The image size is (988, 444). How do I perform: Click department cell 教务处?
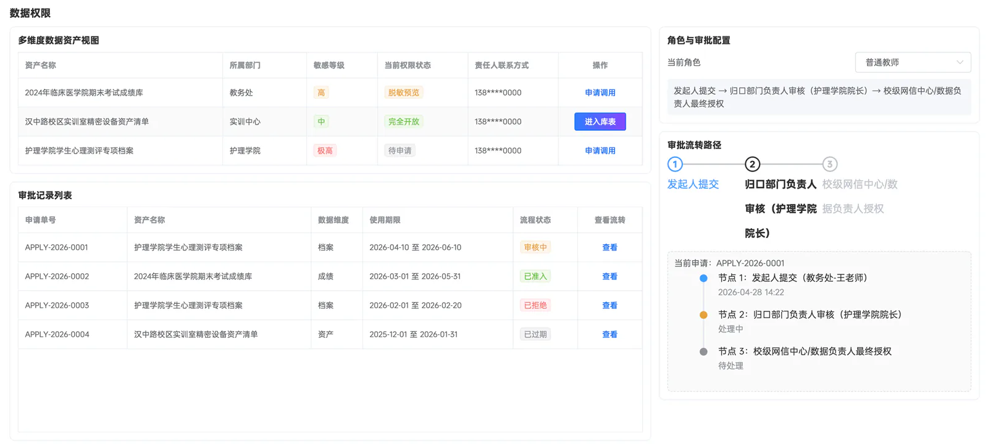click(241, 92)
